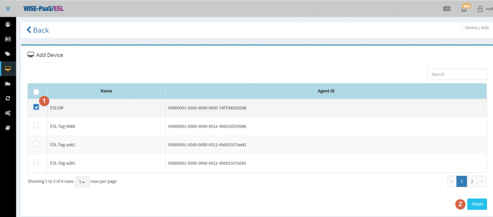The height and width of the screenshot is (217, 493).
Task: Open the gears settings icon in sidebar
Action: click(7, 113)
